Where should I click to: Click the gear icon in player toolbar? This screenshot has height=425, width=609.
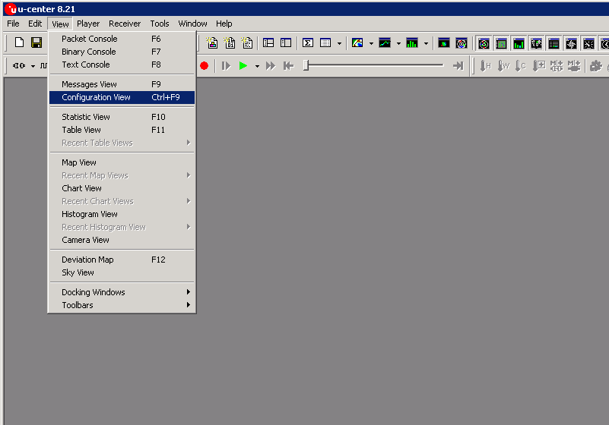[596, 66]
